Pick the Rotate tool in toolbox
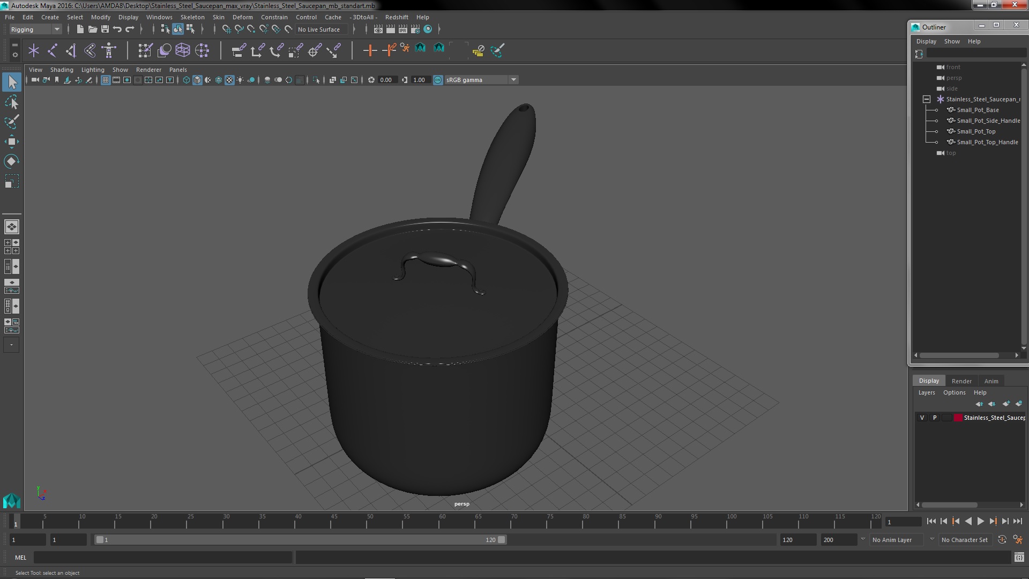 [12, 161]
